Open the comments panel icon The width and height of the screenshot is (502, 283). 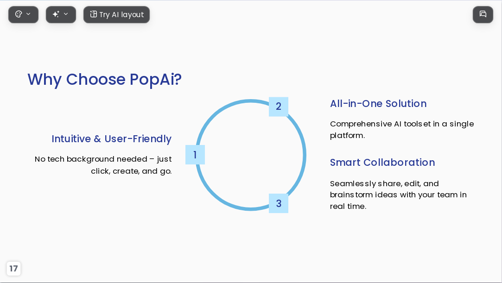click(483, 14)
